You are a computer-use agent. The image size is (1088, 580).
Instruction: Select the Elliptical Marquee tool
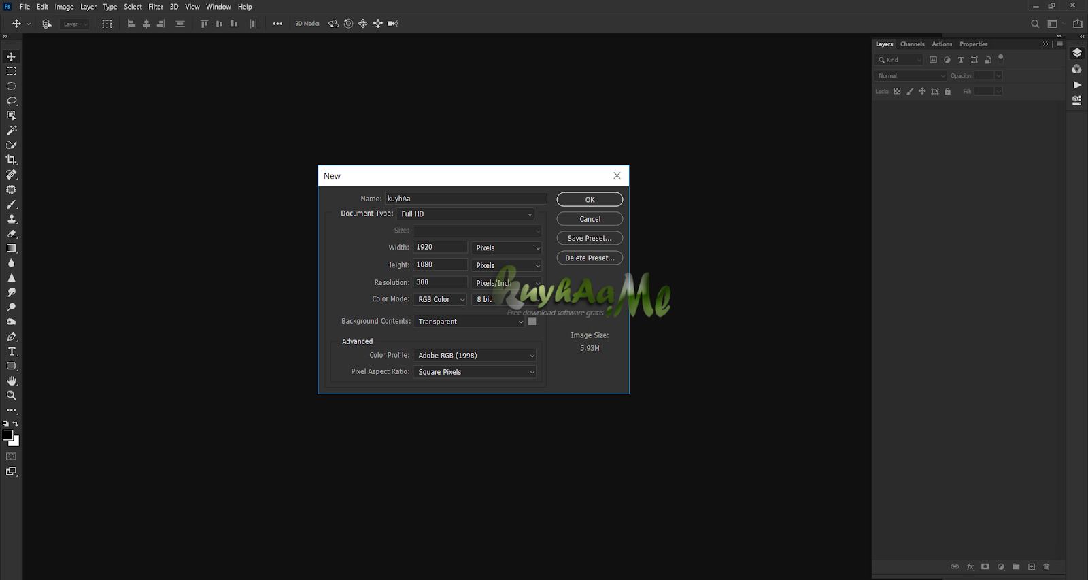click(x=12, y=86)
